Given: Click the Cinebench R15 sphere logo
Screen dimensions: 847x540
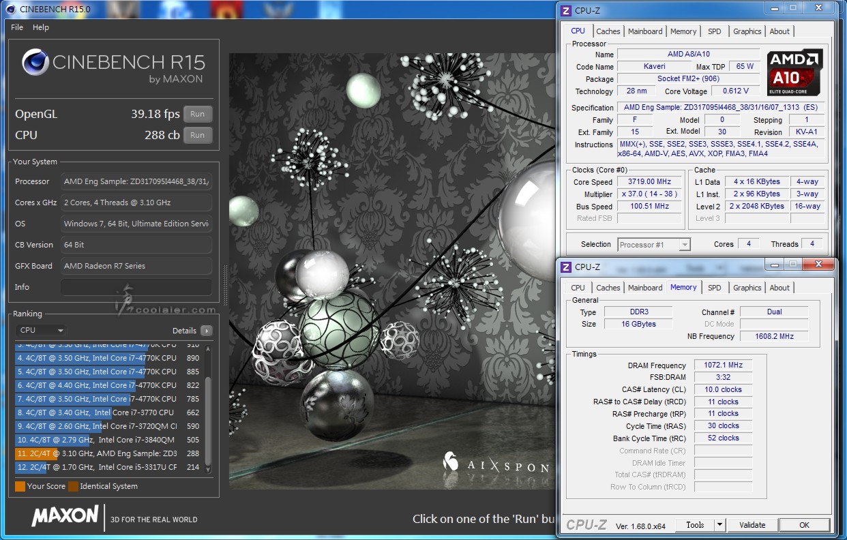Looking at the screenshot, I should point(35,63).
